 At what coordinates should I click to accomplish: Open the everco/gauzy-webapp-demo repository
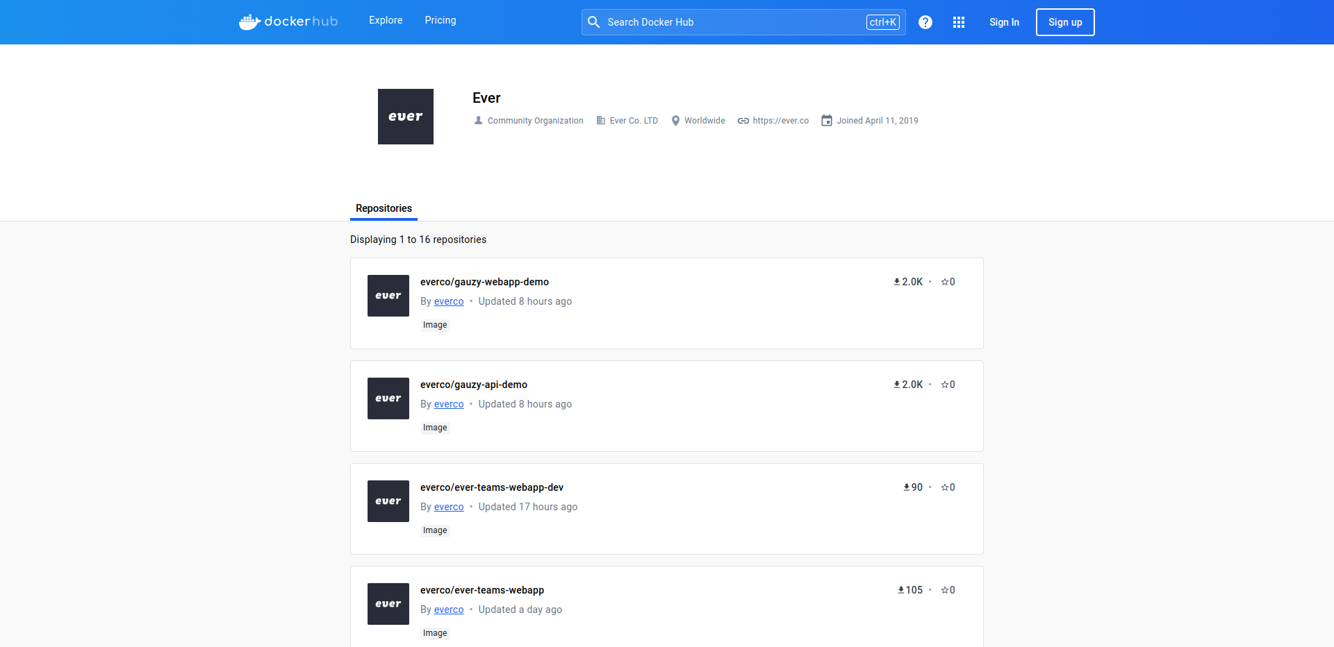tap(484, 281)
